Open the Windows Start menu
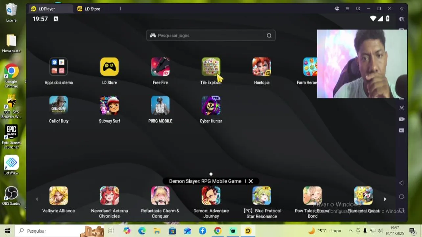422x237 pixels. click(7, 231)
